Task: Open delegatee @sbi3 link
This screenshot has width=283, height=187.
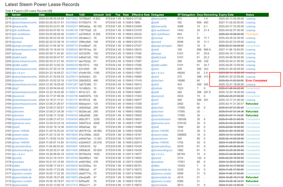Action: click(x=155, y=69)
